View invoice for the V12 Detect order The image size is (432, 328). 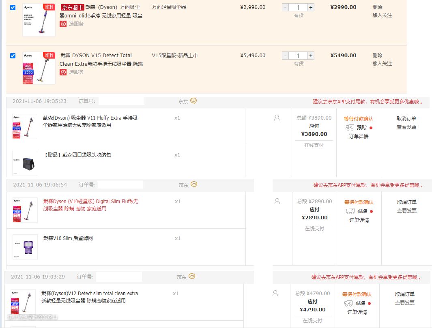click(405, 303)
